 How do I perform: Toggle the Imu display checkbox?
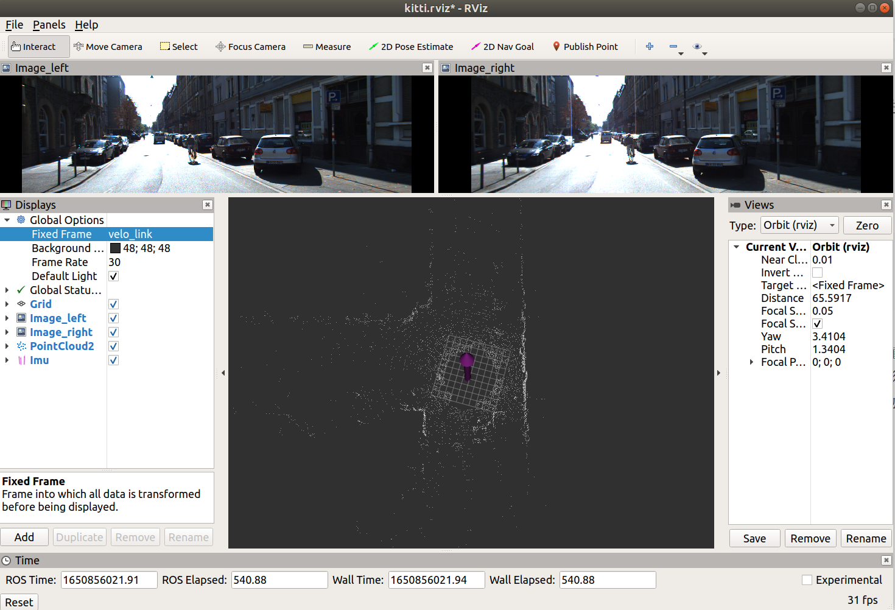tap(113, 360)
